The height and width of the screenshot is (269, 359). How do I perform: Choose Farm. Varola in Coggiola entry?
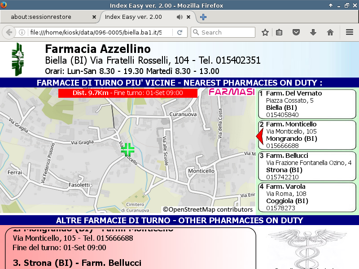pos(307,197)
